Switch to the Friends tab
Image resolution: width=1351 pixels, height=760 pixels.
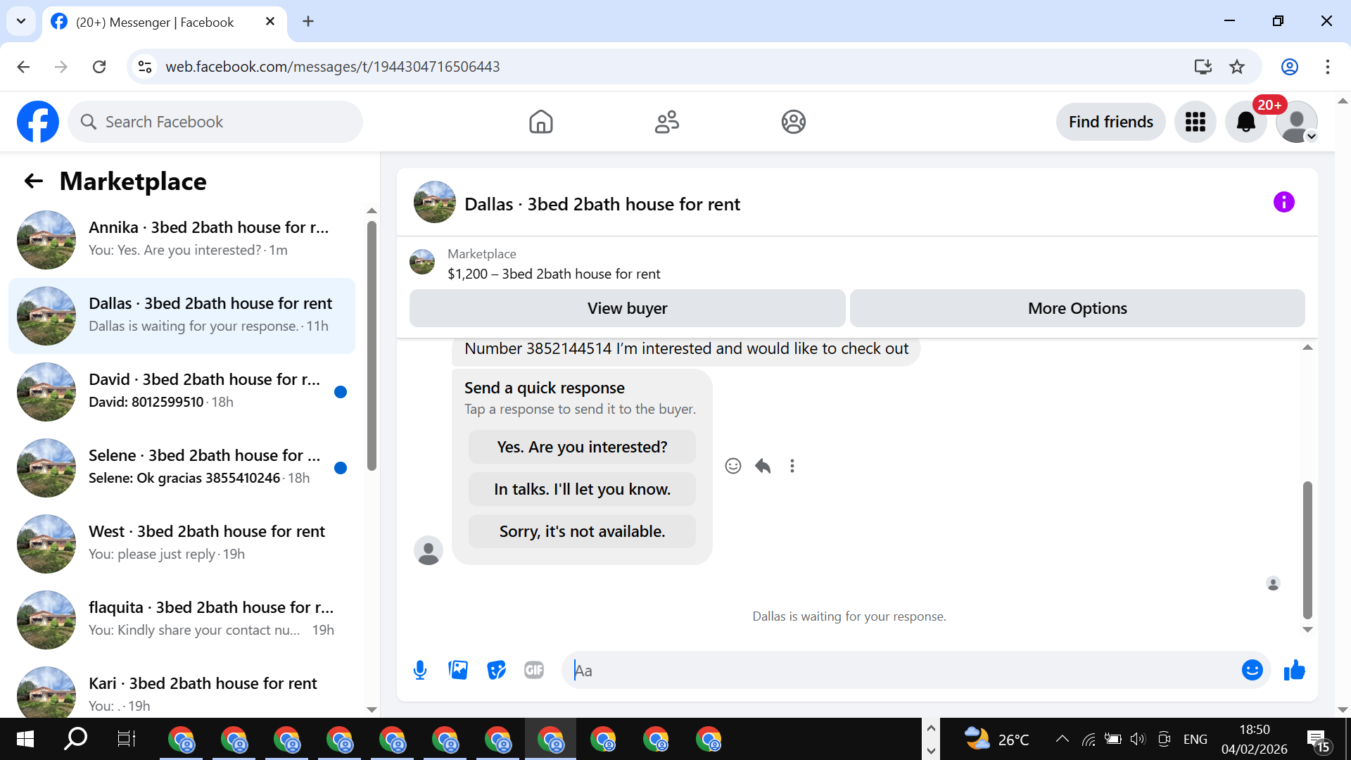tap(666, 122)
